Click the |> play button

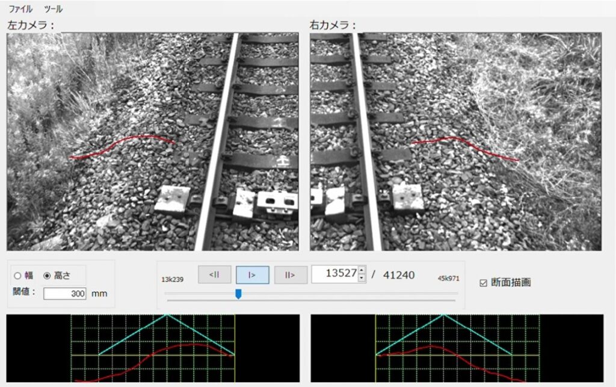[252, 274]
